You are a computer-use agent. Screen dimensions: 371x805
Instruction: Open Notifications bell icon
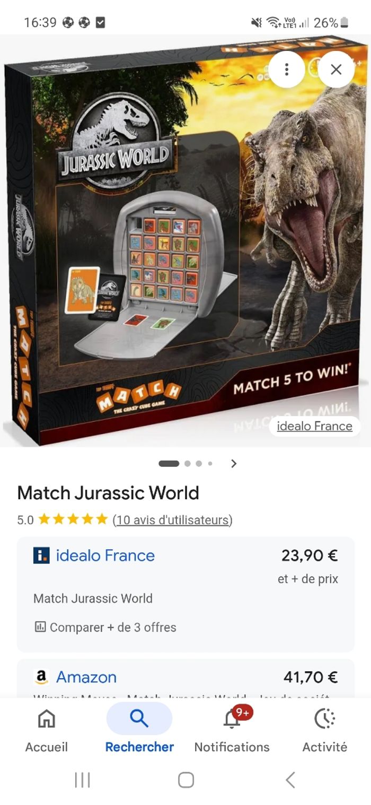232,719
